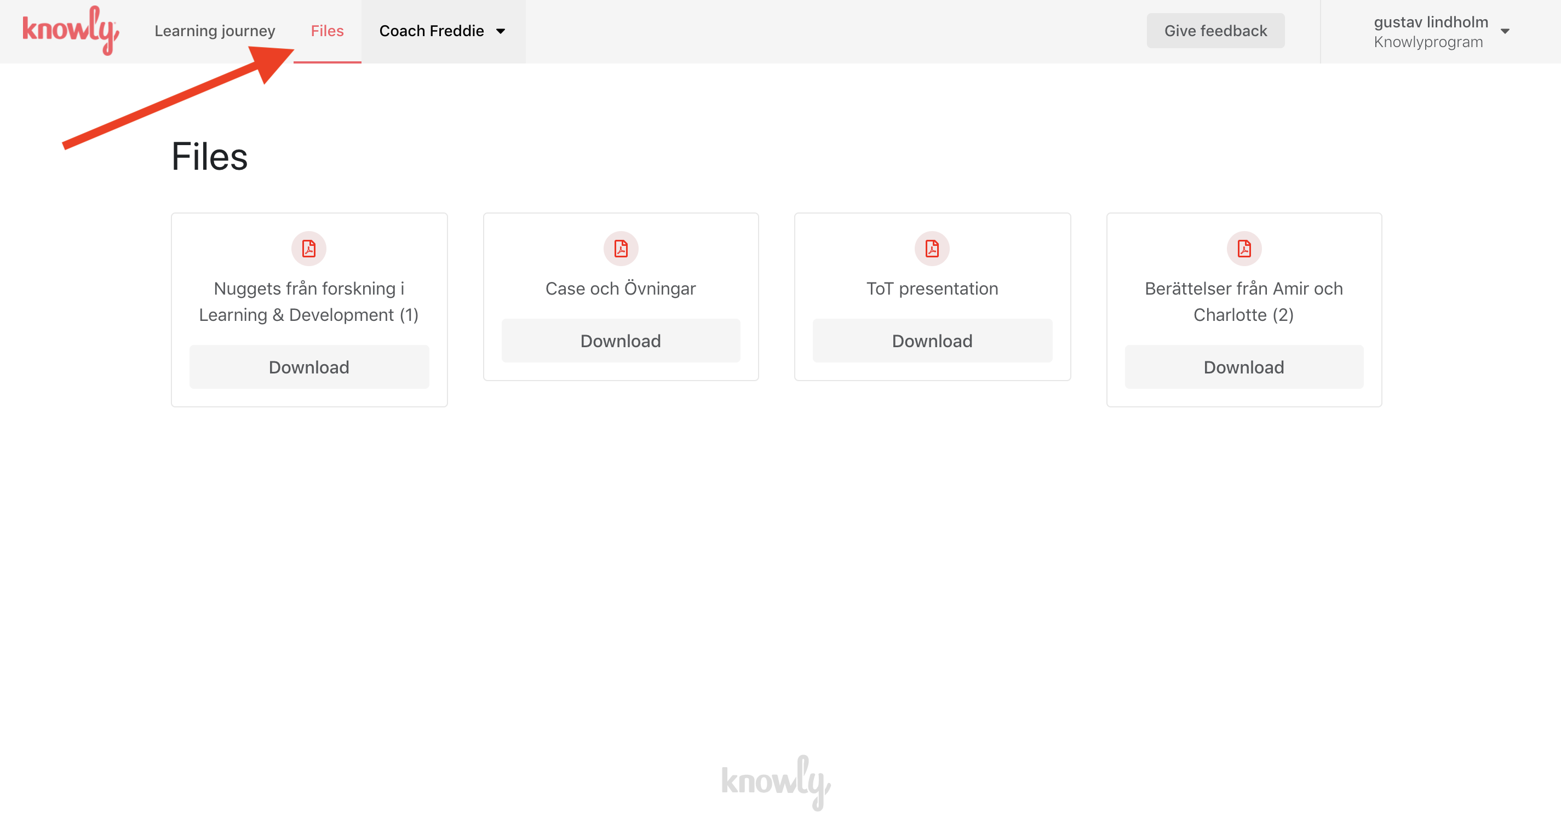1561x840 pixels.
Task: Click PDF icon above Case och Övningar
Action: [621, 248]
